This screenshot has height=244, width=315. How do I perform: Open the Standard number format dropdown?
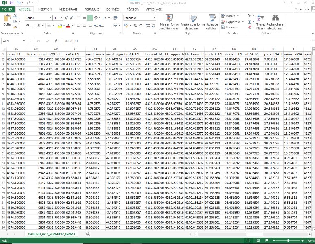coord(154,18)
